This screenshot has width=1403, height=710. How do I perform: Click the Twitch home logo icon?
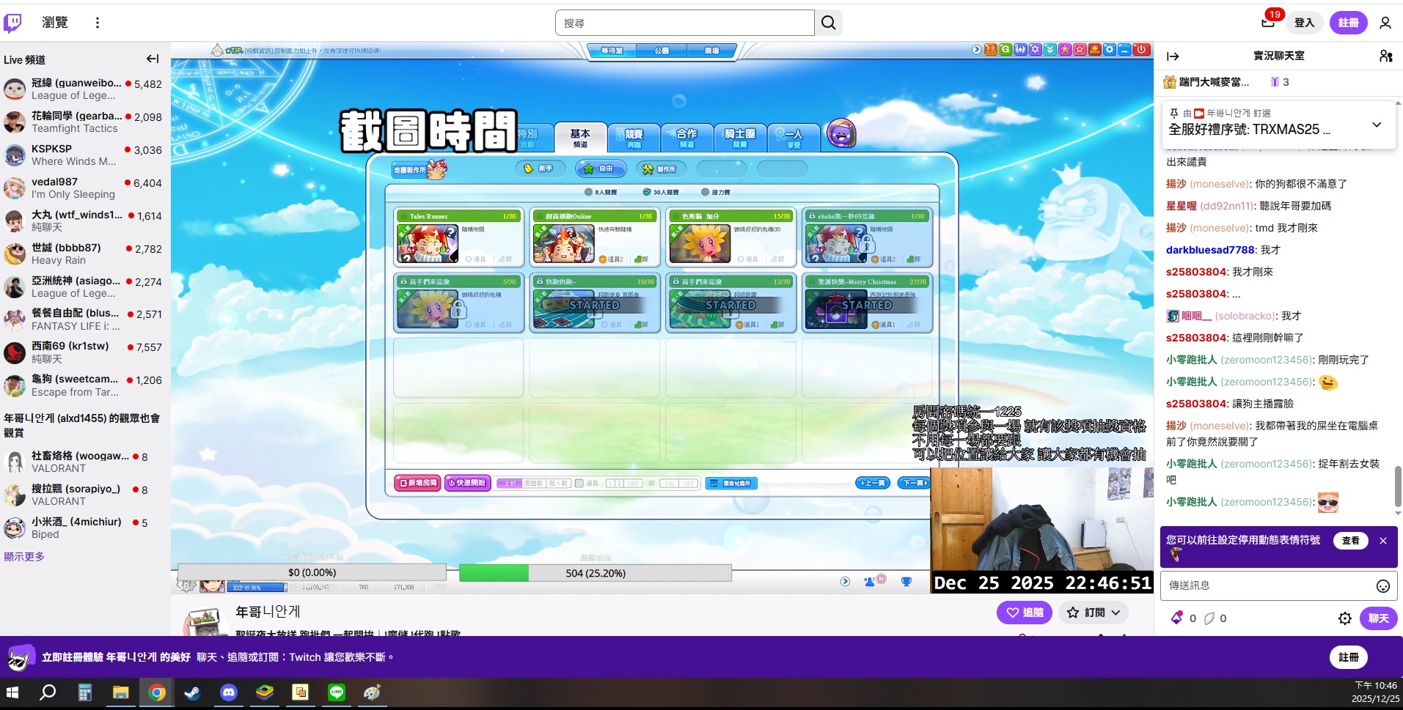coord(13,23)
